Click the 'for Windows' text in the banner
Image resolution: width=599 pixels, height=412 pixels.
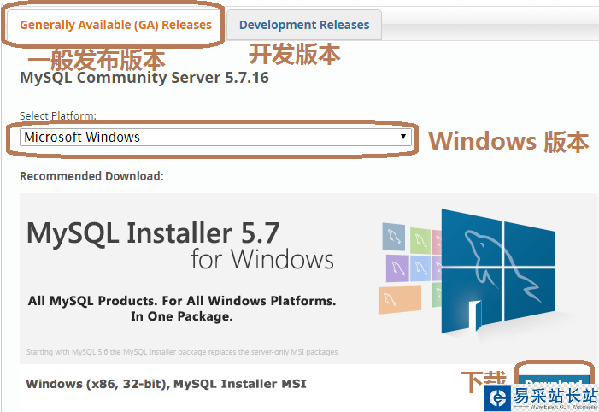pyautogui.click(x=261, y=258)
